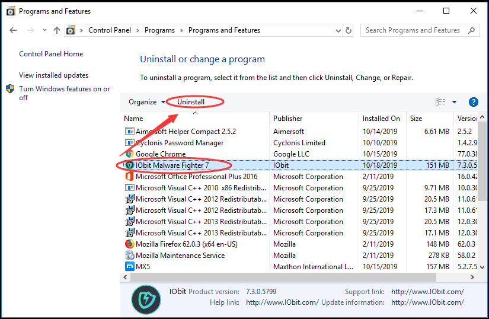Screen dimensions: 489x319
Task: Open Control Panel Home link
Action: pyautogui.click(x=51, y=54)
